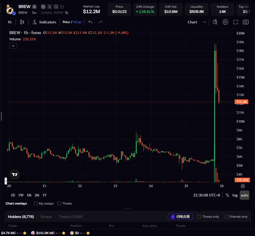The height and width of the screenshot is (236, 255).
Task: Click the Liquidity $509.8K card
Action: point(197,9)
